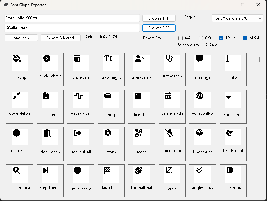267x201 pixels.
Task: Click the Browse CSS button
Action: point(159,28)
